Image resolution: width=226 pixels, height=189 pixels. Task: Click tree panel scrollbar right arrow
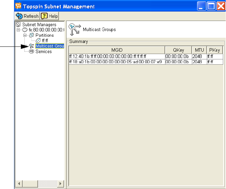click(60, 184)
